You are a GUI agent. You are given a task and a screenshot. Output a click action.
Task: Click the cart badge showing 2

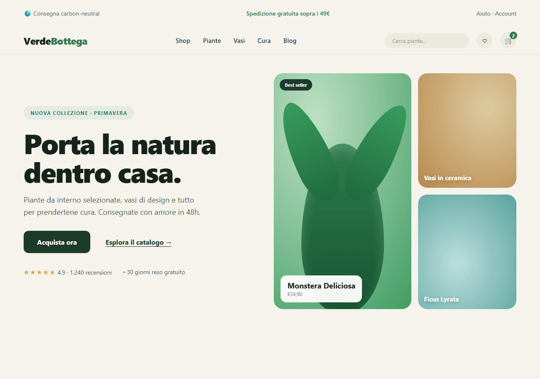513,35
